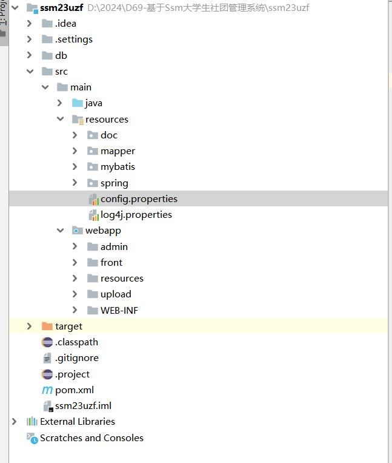Select the upload folder in webapp
Image resolution: width=392 pixels, height=463 pixels.
pos(116,294)
